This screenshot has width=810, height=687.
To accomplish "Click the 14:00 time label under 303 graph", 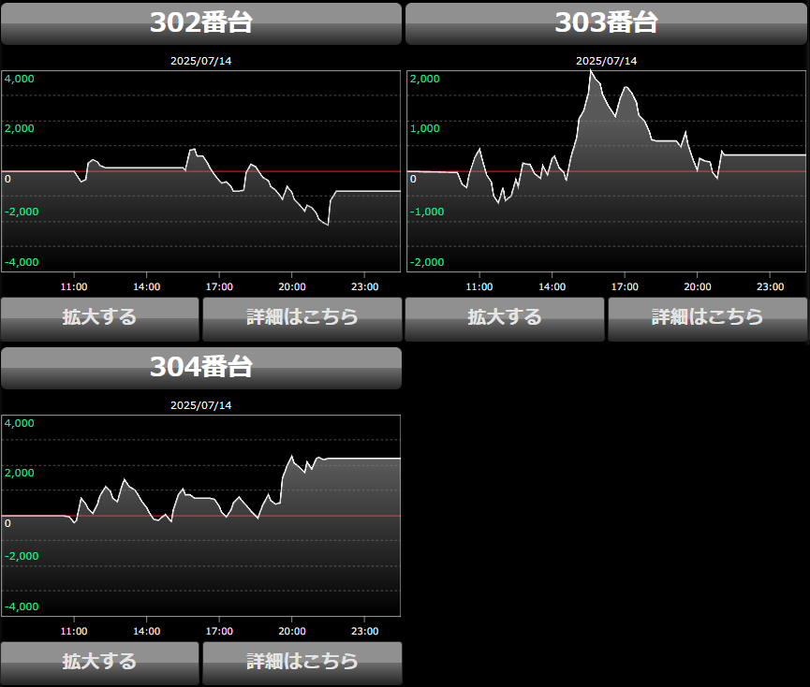I will pos(552,286).
